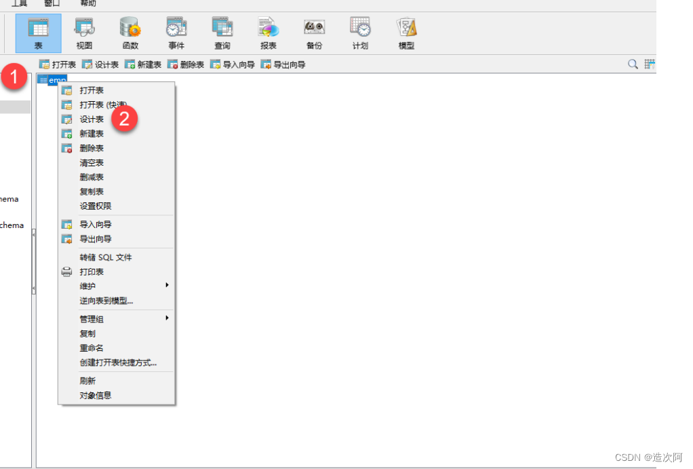Open the 模型 (Model) section
This screenshot has height=469, width=693.
pos(406,33)
